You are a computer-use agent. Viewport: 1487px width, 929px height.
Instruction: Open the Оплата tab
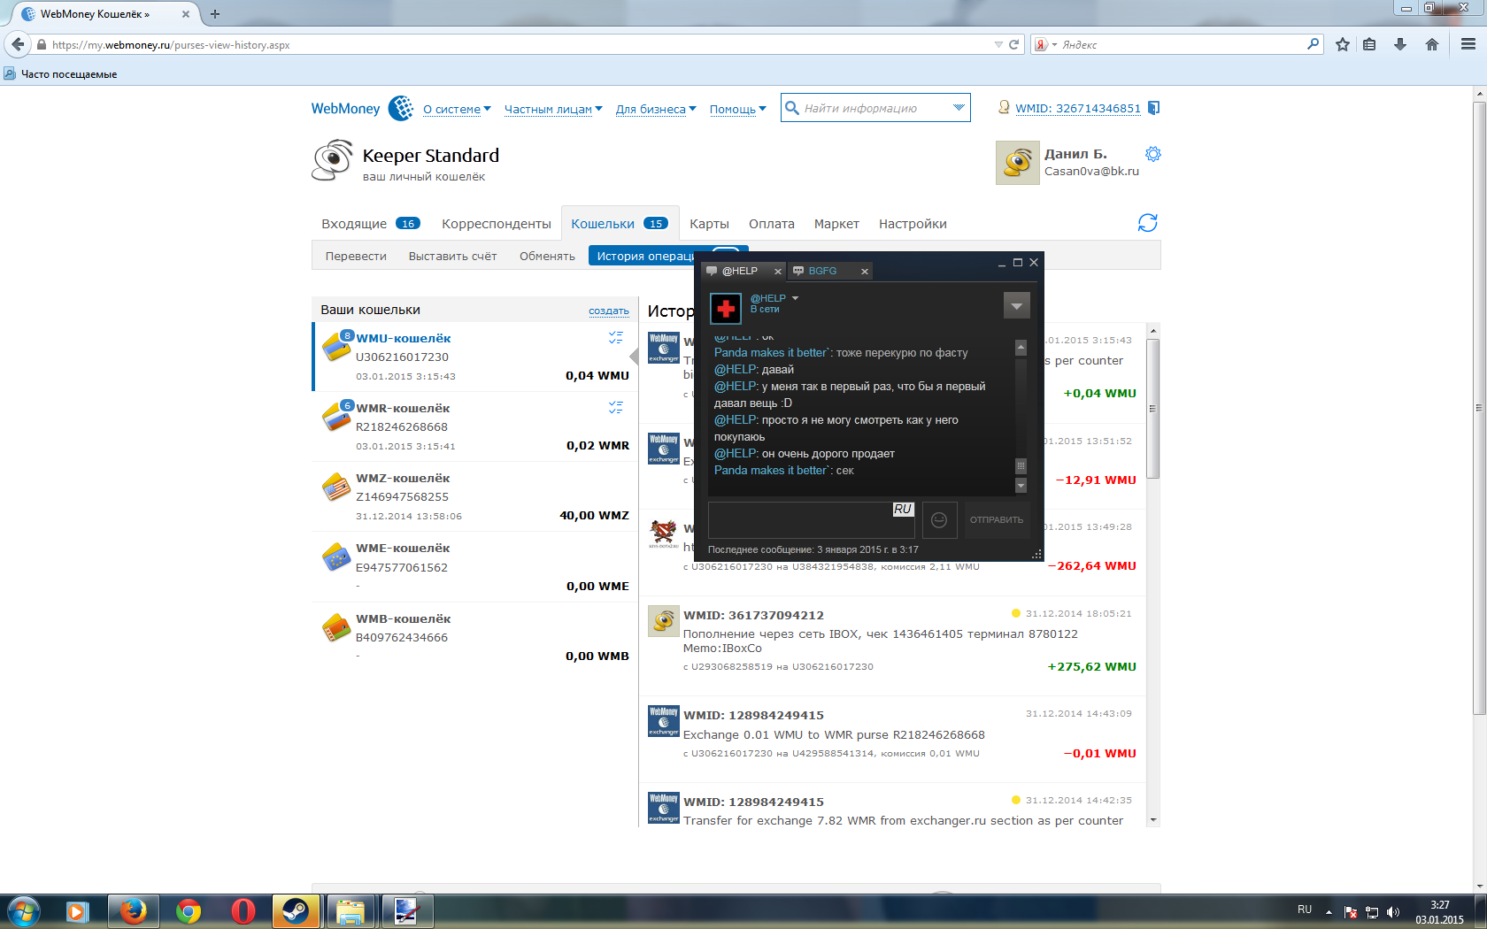[x=772, y=224]
